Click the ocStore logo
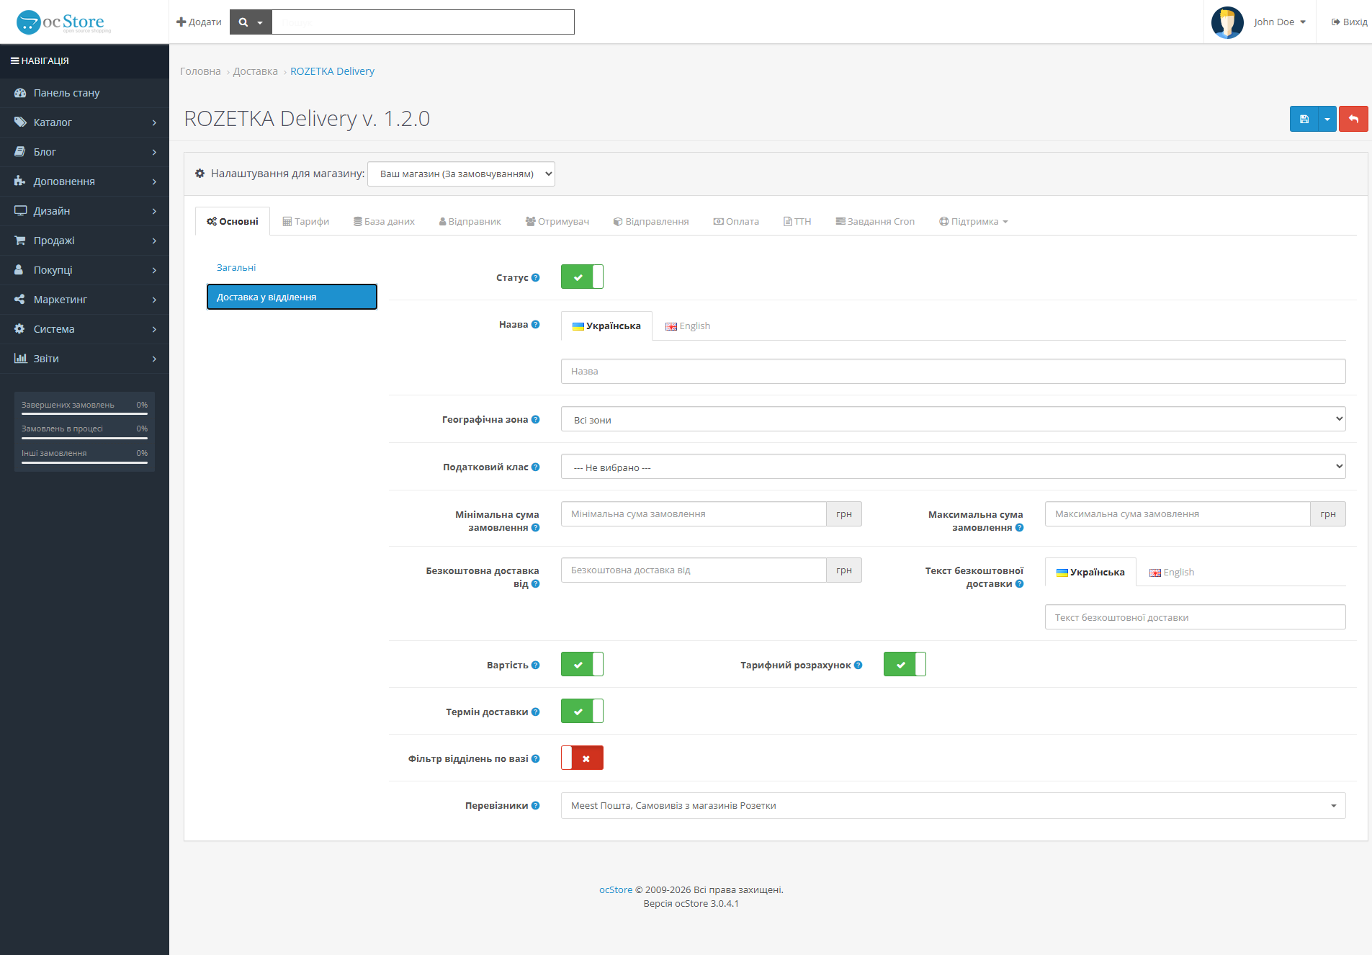This screenshot has width=1372, height=955. click(63, 22)
